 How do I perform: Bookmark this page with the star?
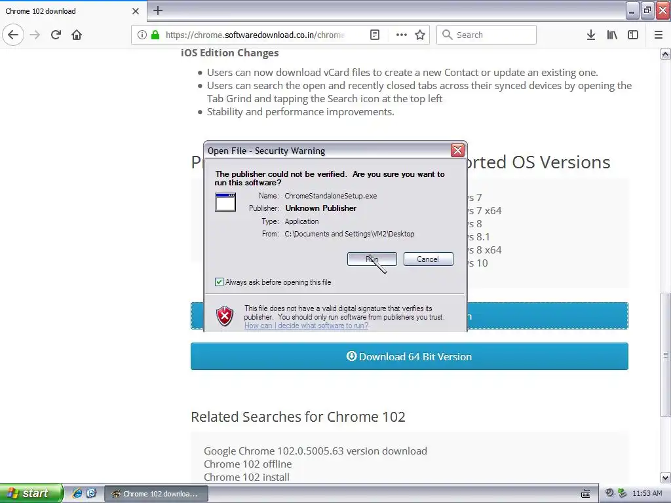(x=420, y=35)
